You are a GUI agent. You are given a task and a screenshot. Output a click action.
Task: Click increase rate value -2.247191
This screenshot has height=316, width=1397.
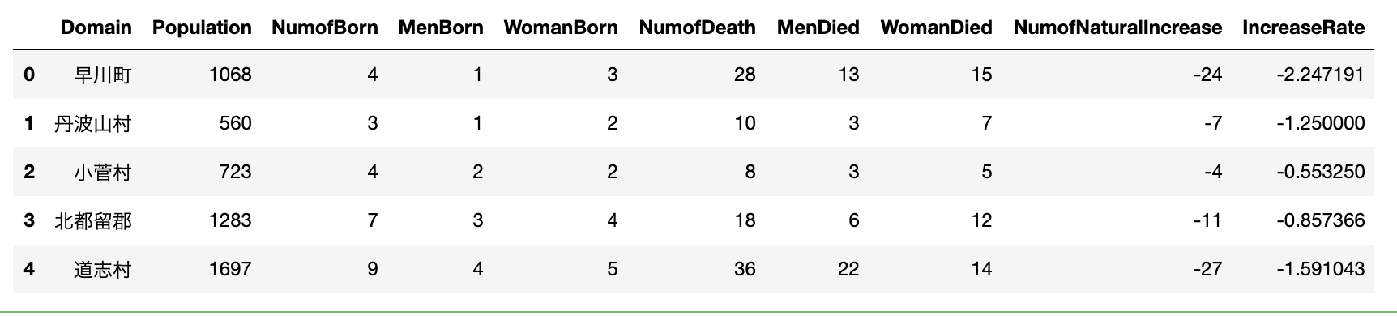coord(1320,75)
